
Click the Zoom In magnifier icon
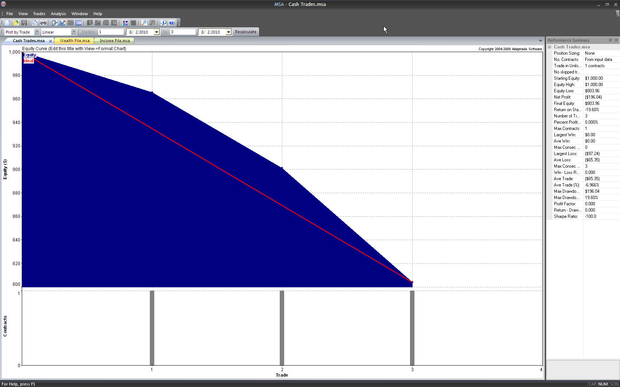144,23
